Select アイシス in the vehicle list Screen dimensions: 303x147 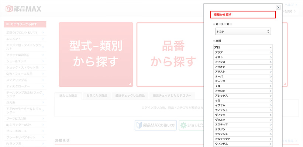(243, 62)
